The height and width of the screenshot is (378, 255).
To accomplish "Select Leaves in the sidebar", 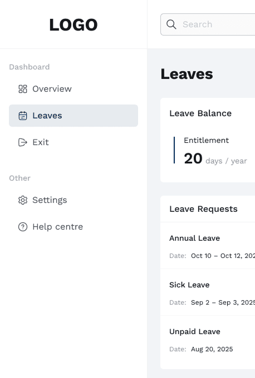I will [73, 116].
